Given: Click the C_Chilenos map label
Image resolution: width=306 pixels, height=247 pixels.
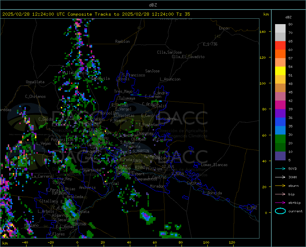Looking at the screenshot, I should pyautogui.click(x=35, y=96).
